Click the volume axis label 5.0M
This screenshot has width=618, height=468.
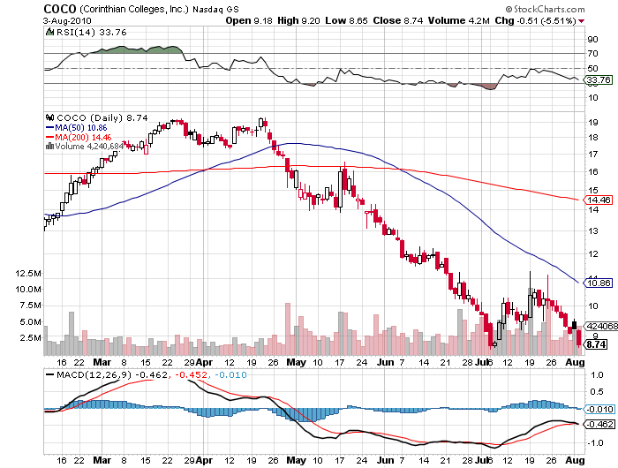click(x=30, y=321)
